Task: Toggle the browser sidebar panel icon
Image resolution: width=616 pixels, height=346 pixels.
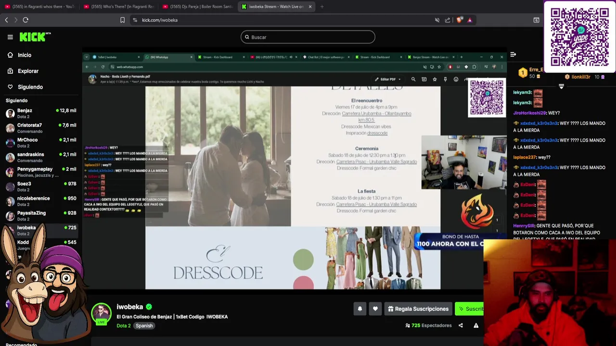Action: click(x=536, y=20)
